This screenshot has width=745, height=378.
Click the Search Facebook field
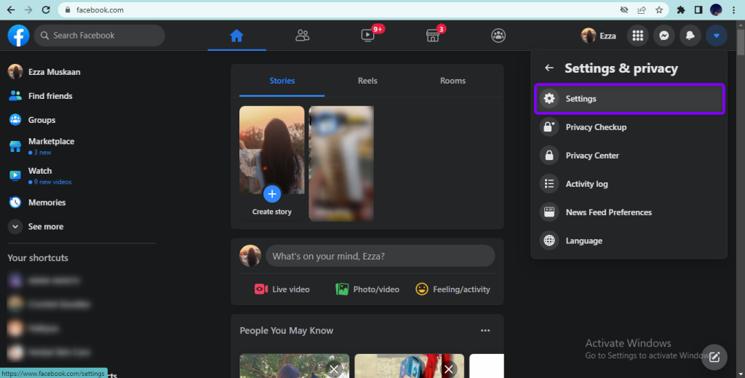coord(100,35)
